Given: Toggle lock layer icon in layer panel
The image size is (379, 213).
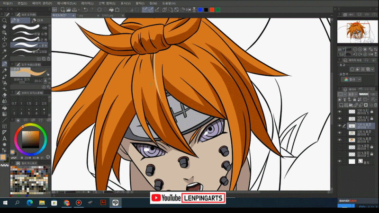Looking at the screenshot, I should pos(354,99).
